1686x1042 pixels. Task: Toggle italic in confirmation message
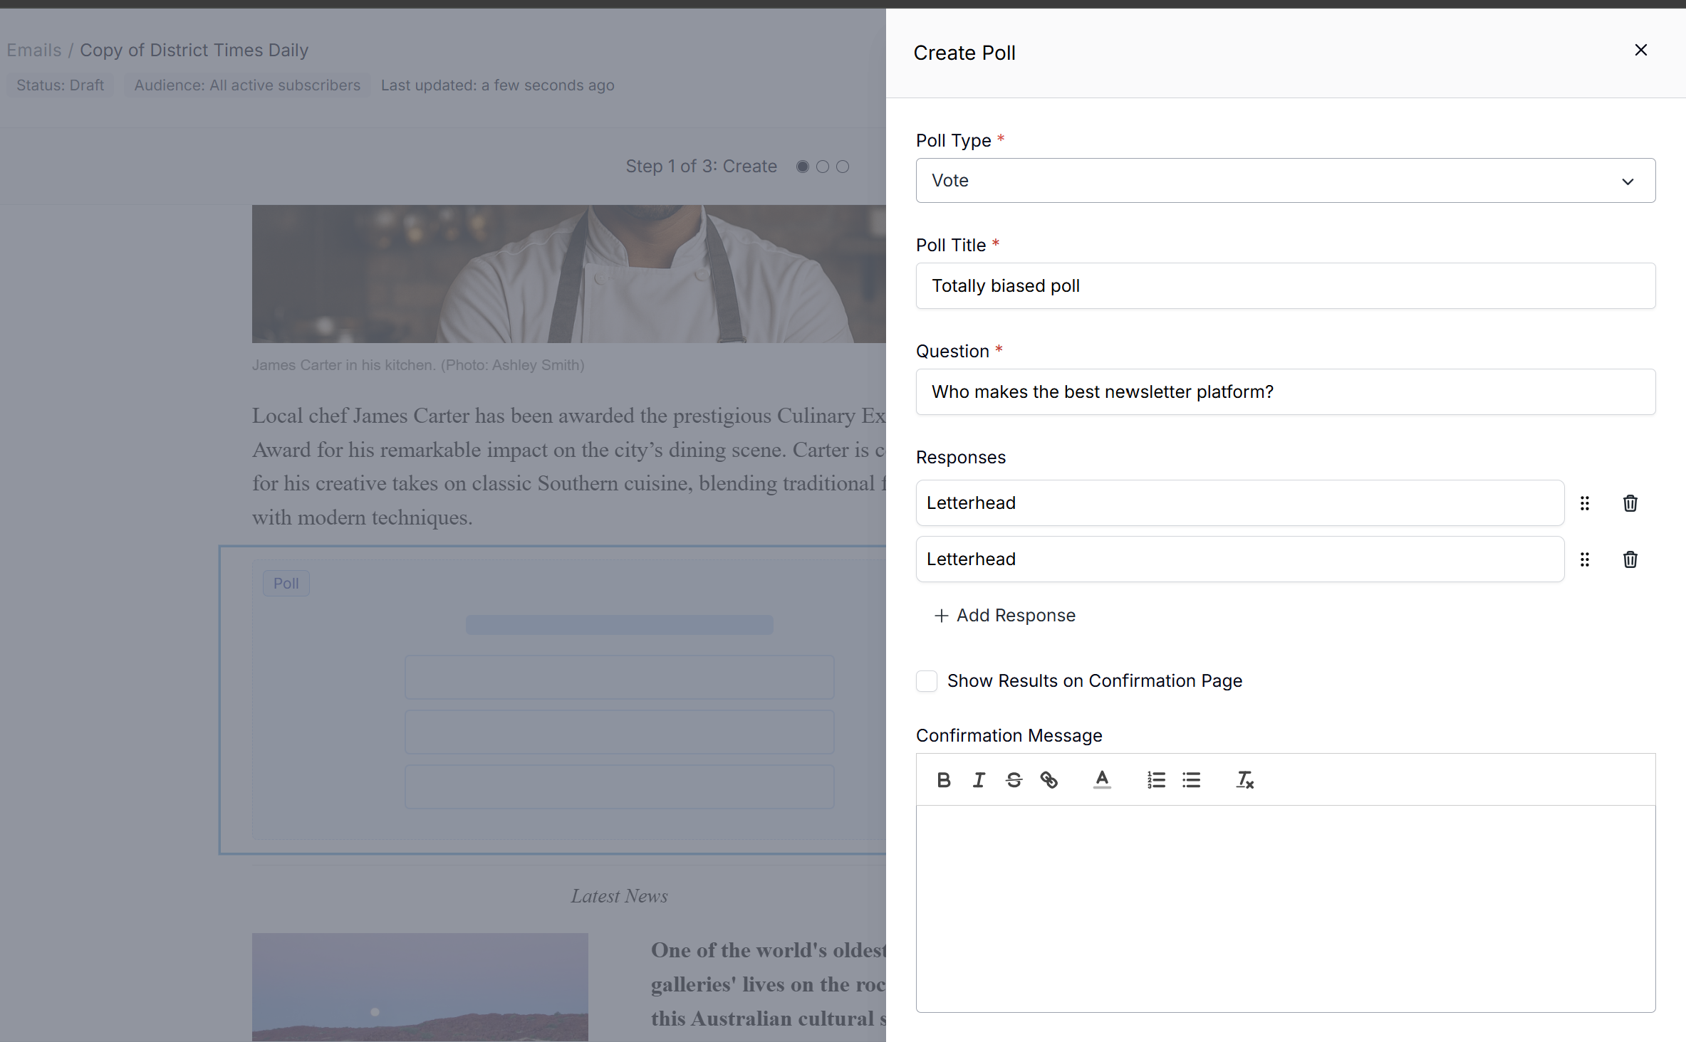coord(979,780)
